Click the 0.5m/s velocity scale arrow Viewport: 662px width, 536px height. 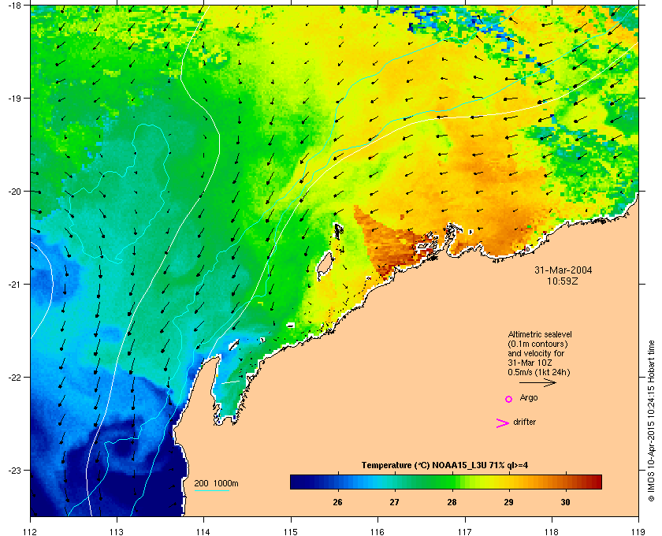coord(537,383)
